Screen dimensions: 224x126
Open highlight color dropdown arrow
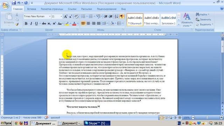click(70, 23)
